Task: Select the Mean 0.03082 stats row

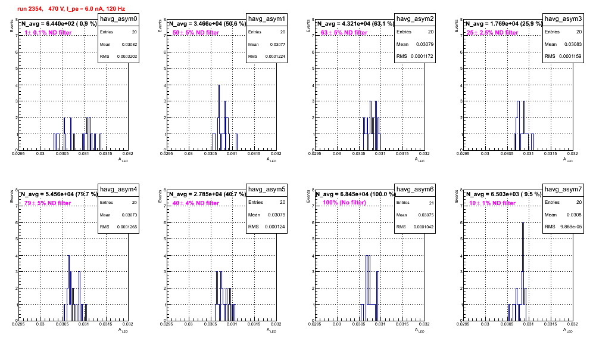Action: point(118,44)
